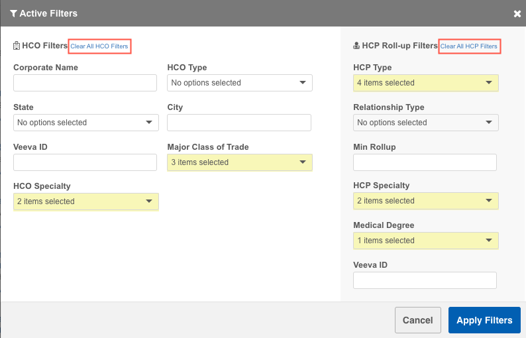Expand the Relationship Type dropdown
The width and height of the screenshot is (526, 338).
425,123
